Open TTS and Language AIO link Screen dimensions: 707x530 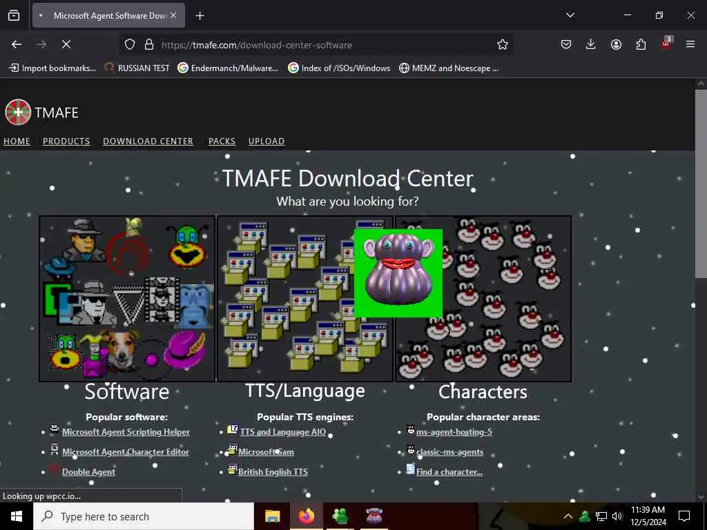282,432
